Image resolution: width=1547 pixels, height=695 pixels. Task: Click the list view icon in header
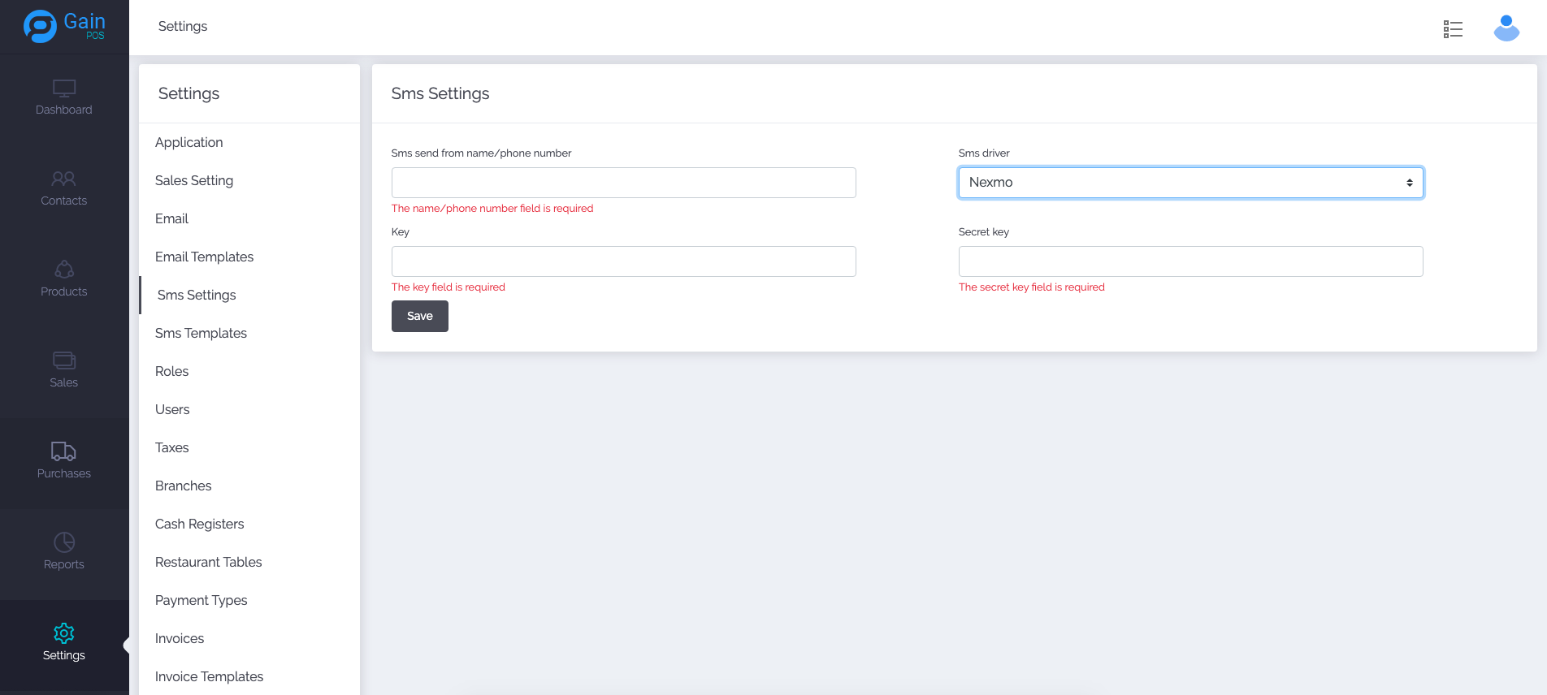[1453, 29]
